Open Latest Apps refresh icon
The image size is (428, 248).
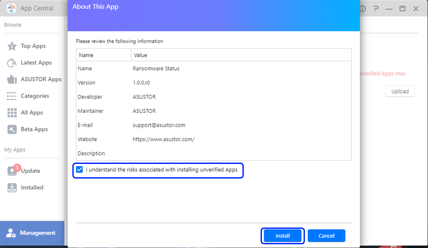point(12,63)
